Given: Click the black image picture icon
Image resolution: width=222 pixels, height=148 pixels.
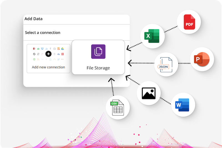Looking at the screenshot, I should click(x=149, y=93).
